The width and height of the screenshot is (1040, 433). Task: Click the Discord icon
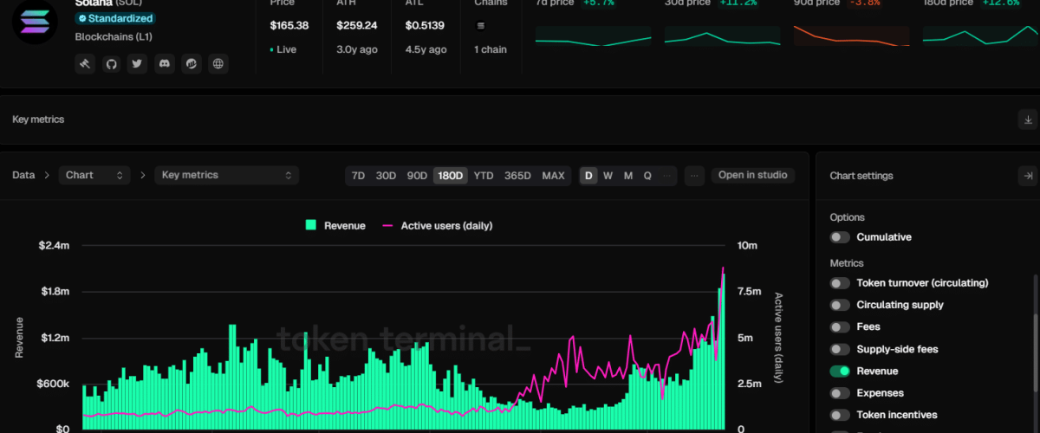(165, 63)
